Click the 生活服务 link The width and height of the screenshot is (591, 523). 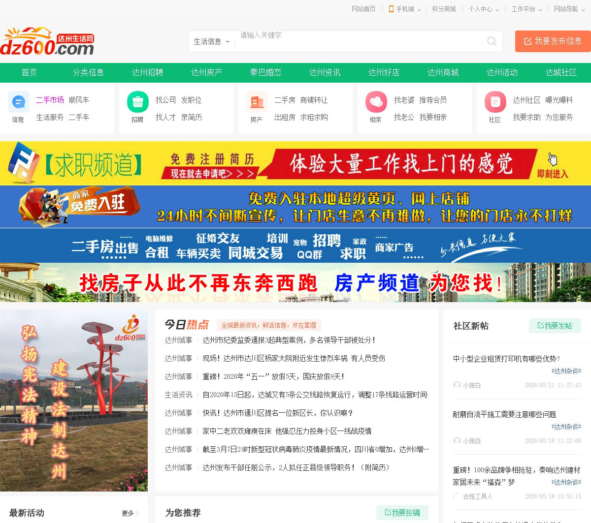pos(50,117)
